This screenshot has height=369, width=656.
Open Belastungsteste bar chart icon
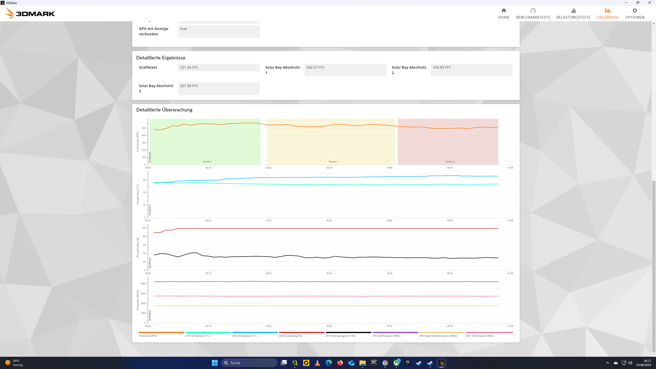click(x=573, y=11)
